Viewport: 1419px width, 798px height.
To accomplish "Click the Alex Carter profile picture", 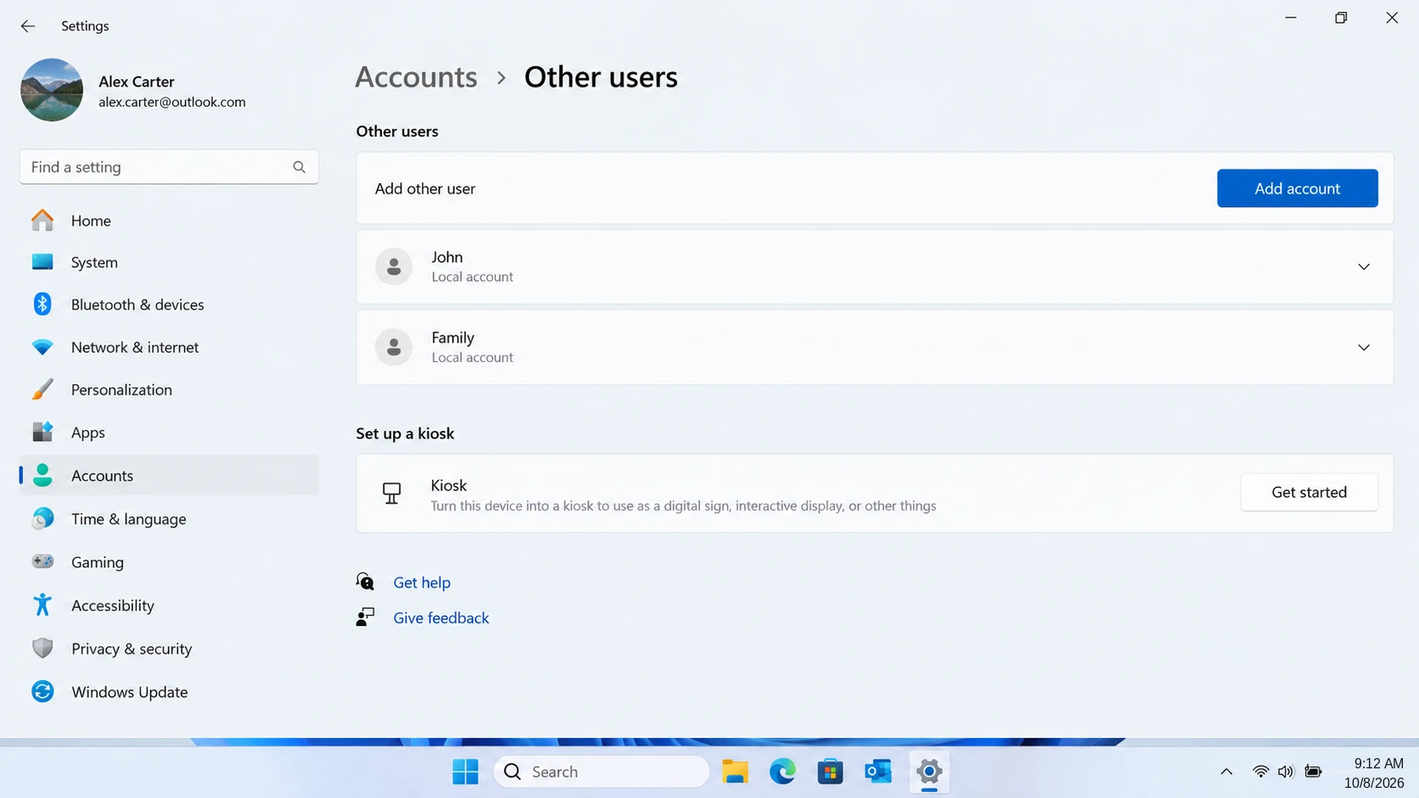I will [52, 90].
